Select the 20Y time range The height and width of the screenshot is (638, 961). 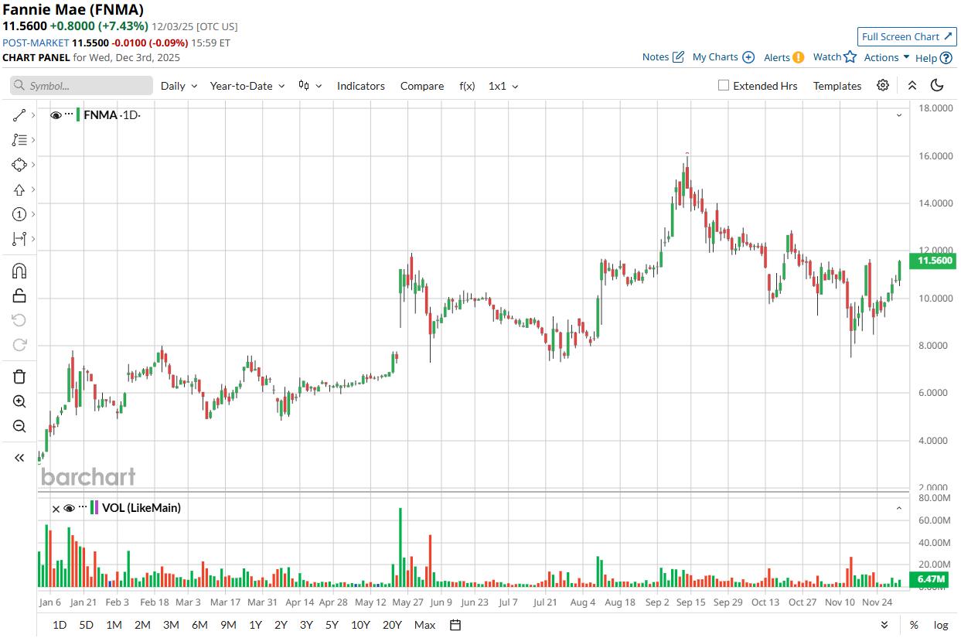click(x=392, y=625)
